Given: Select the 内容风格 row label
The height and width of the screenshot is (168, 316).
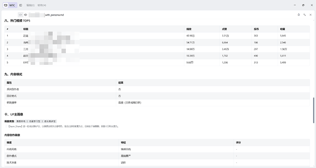Looking at the screenshot, I should 11,149.
